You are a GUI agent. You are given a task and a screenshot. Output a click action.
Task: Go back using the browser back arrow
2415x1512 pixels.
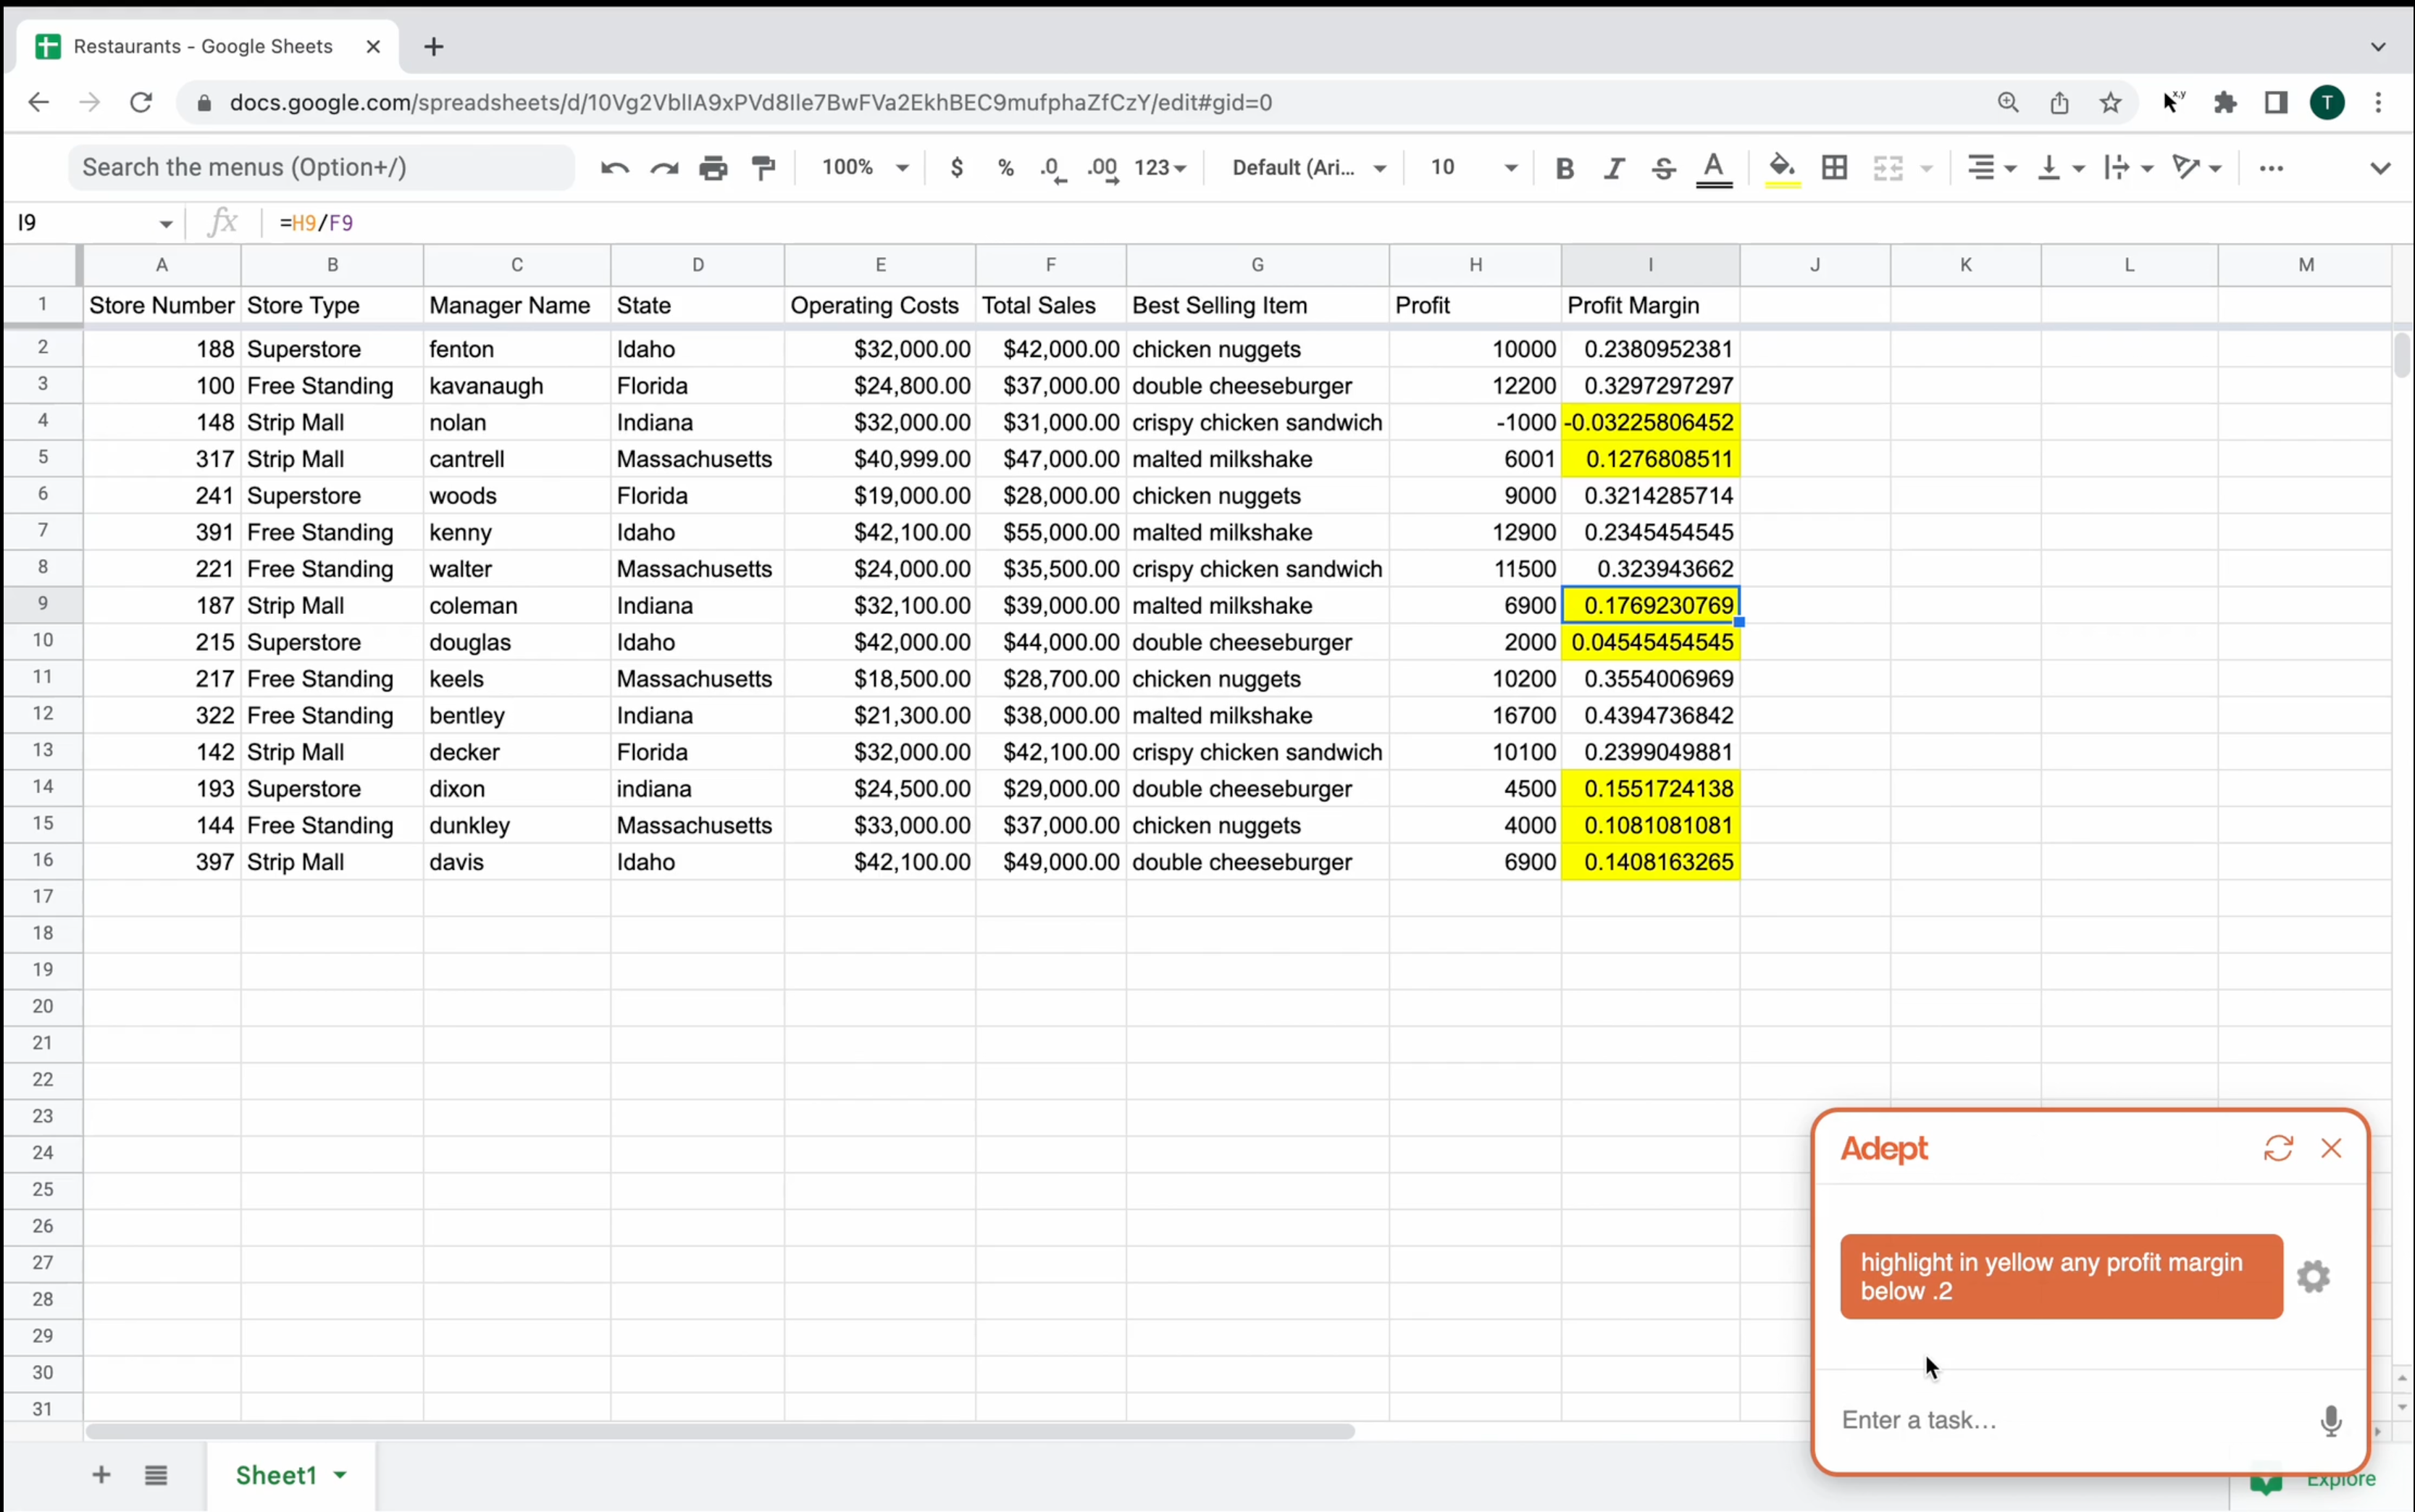point(38,102)
